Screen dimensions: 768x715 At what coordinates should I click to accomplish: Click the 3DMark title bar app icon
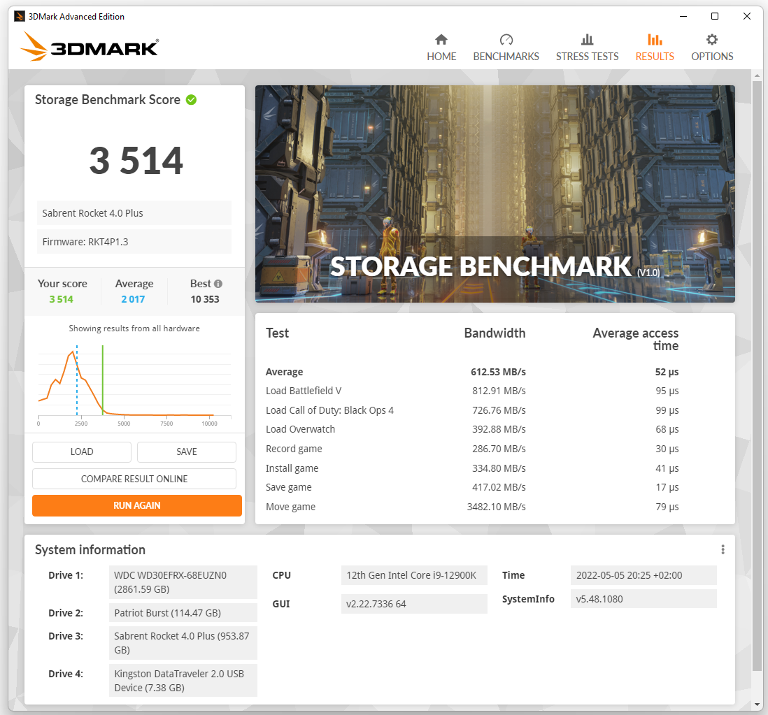pyautogui.click(x=20, y=17)
